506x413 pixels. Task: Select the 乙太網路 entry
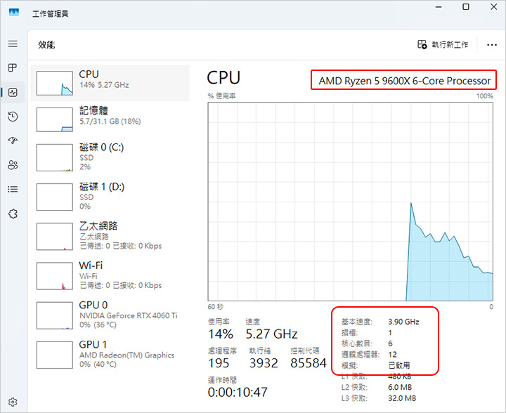[x=110, y=236]
